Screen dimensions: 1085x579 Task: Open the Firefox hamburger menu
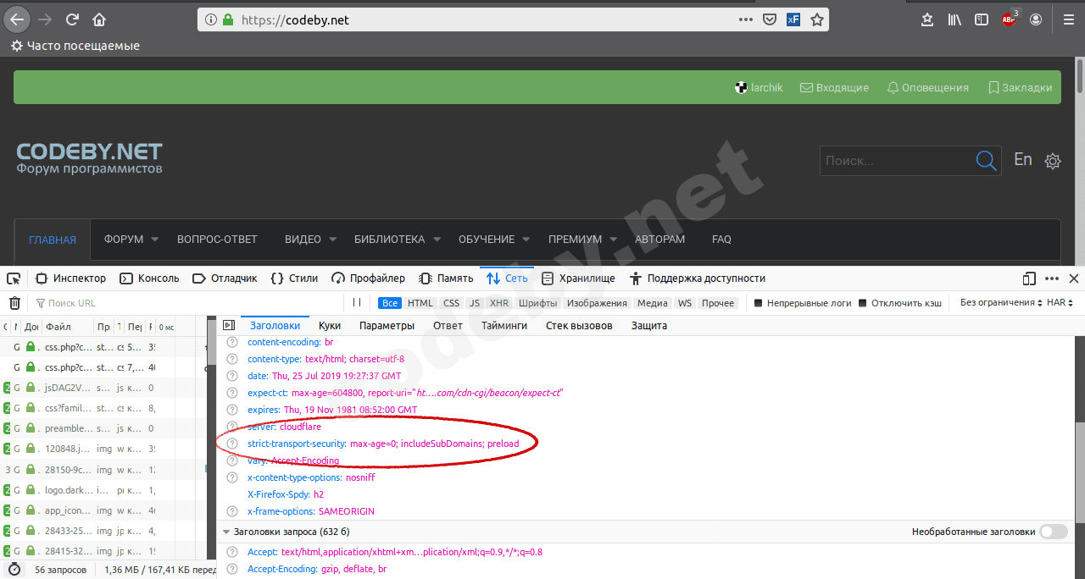(1068, 19)
